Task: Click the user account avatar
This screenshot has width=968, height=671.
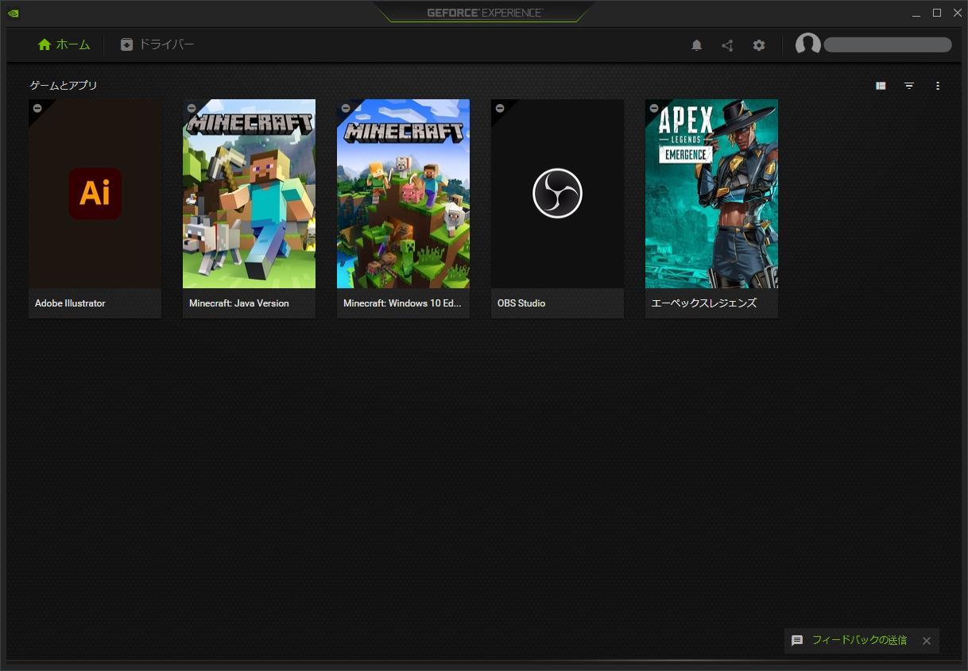Action: coord(808,45)
